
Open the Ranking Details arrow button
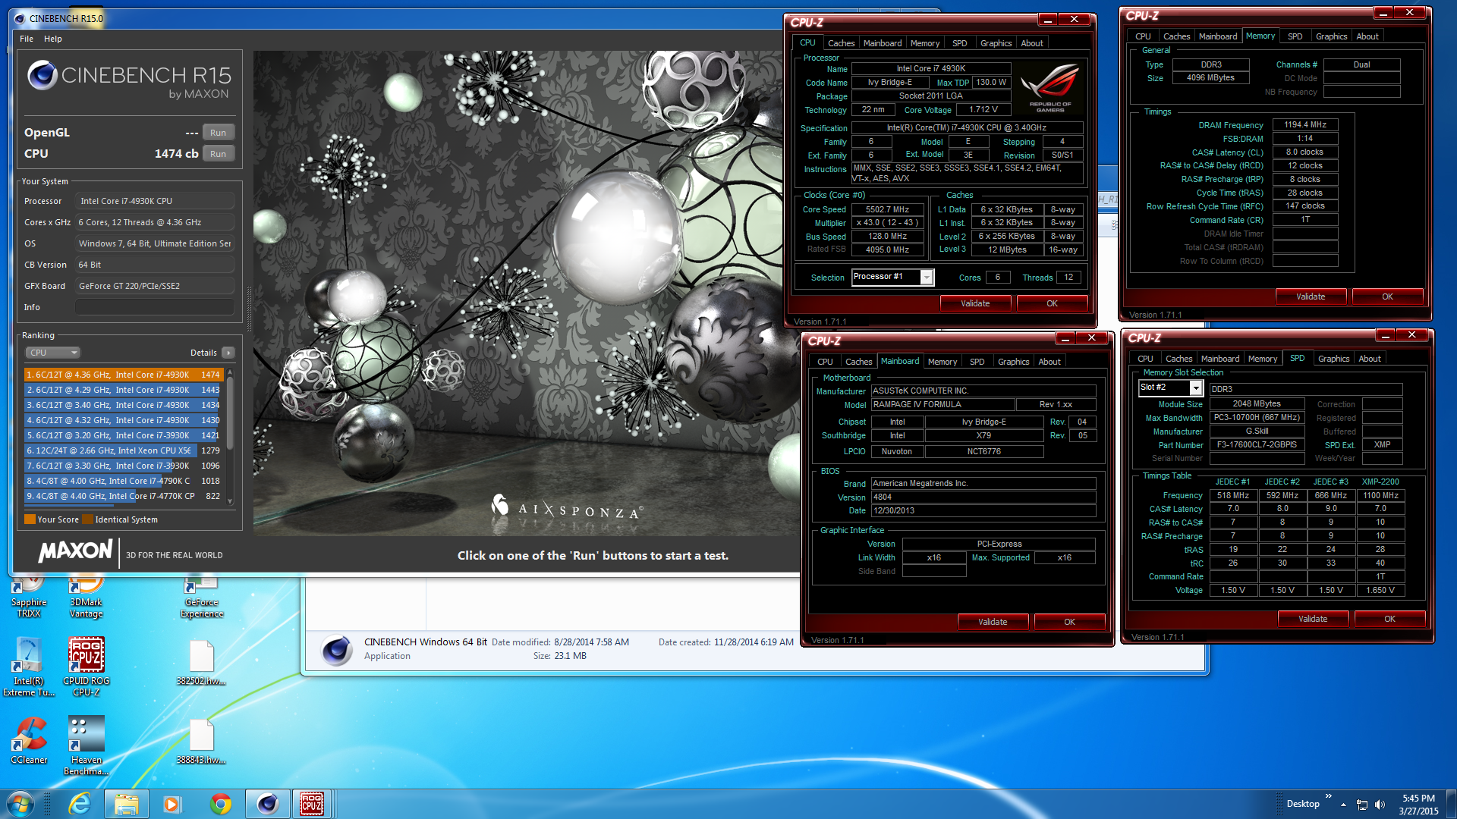coord(228,353)
